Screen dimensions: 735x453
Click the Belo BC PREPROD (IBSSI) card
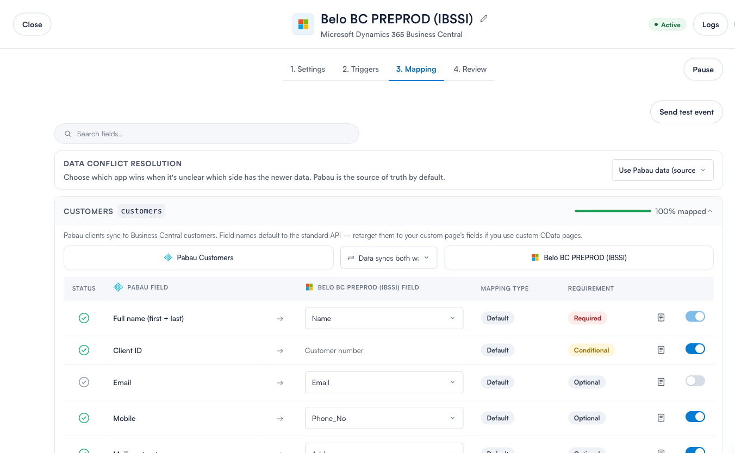point(579,257)
